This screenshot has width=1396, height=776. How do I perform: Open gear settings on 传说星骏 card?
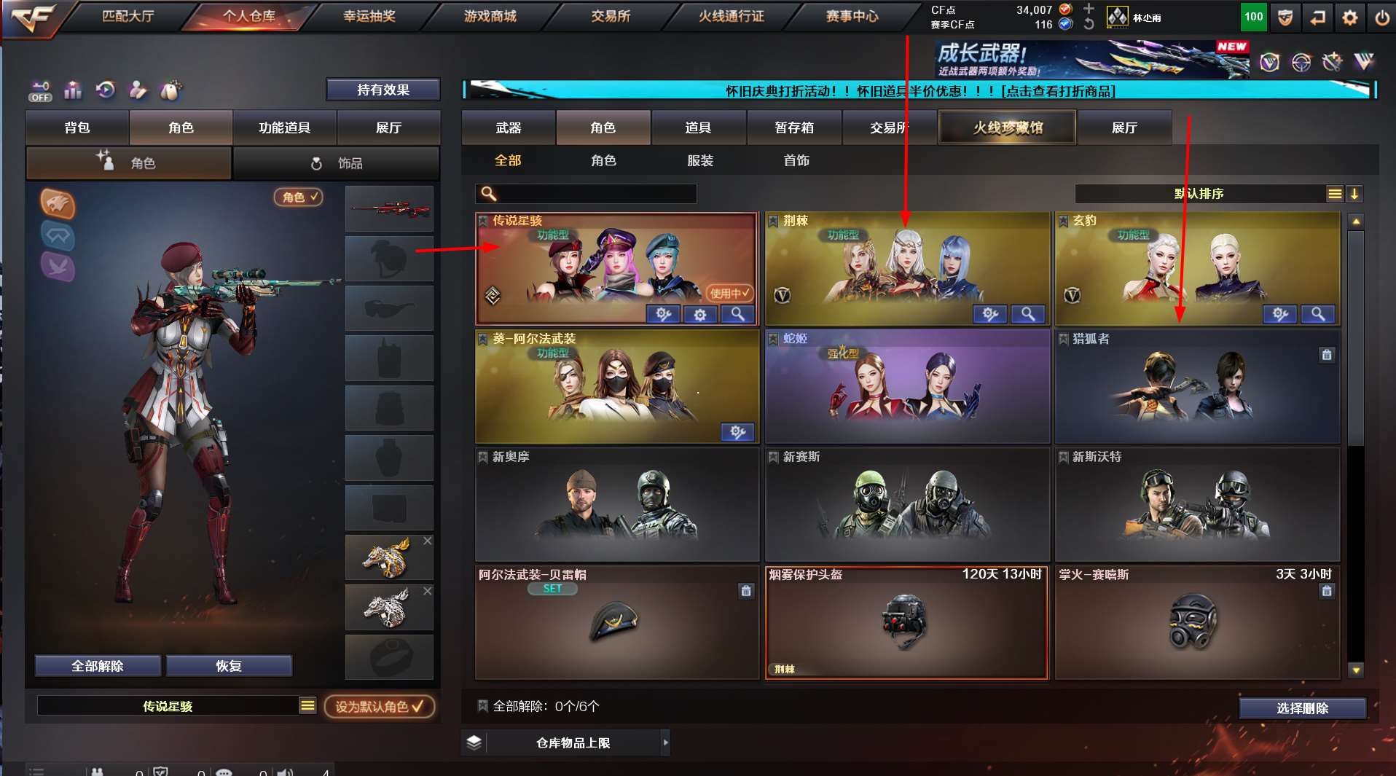[700, 315]
